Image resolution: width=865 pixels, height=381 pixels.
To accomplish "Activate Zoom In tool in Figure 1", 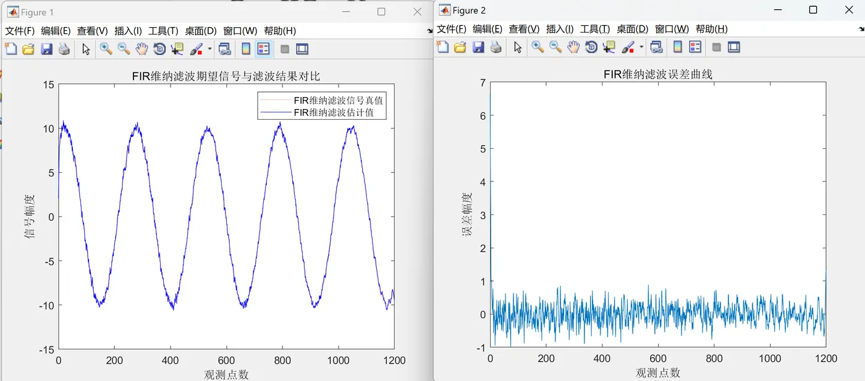I will 106,49.
